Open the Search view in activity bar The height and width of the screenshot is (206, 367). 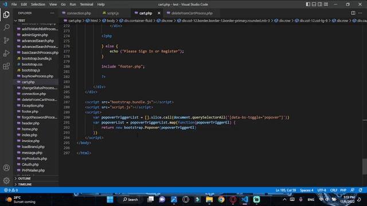click(x=6, y=27)
